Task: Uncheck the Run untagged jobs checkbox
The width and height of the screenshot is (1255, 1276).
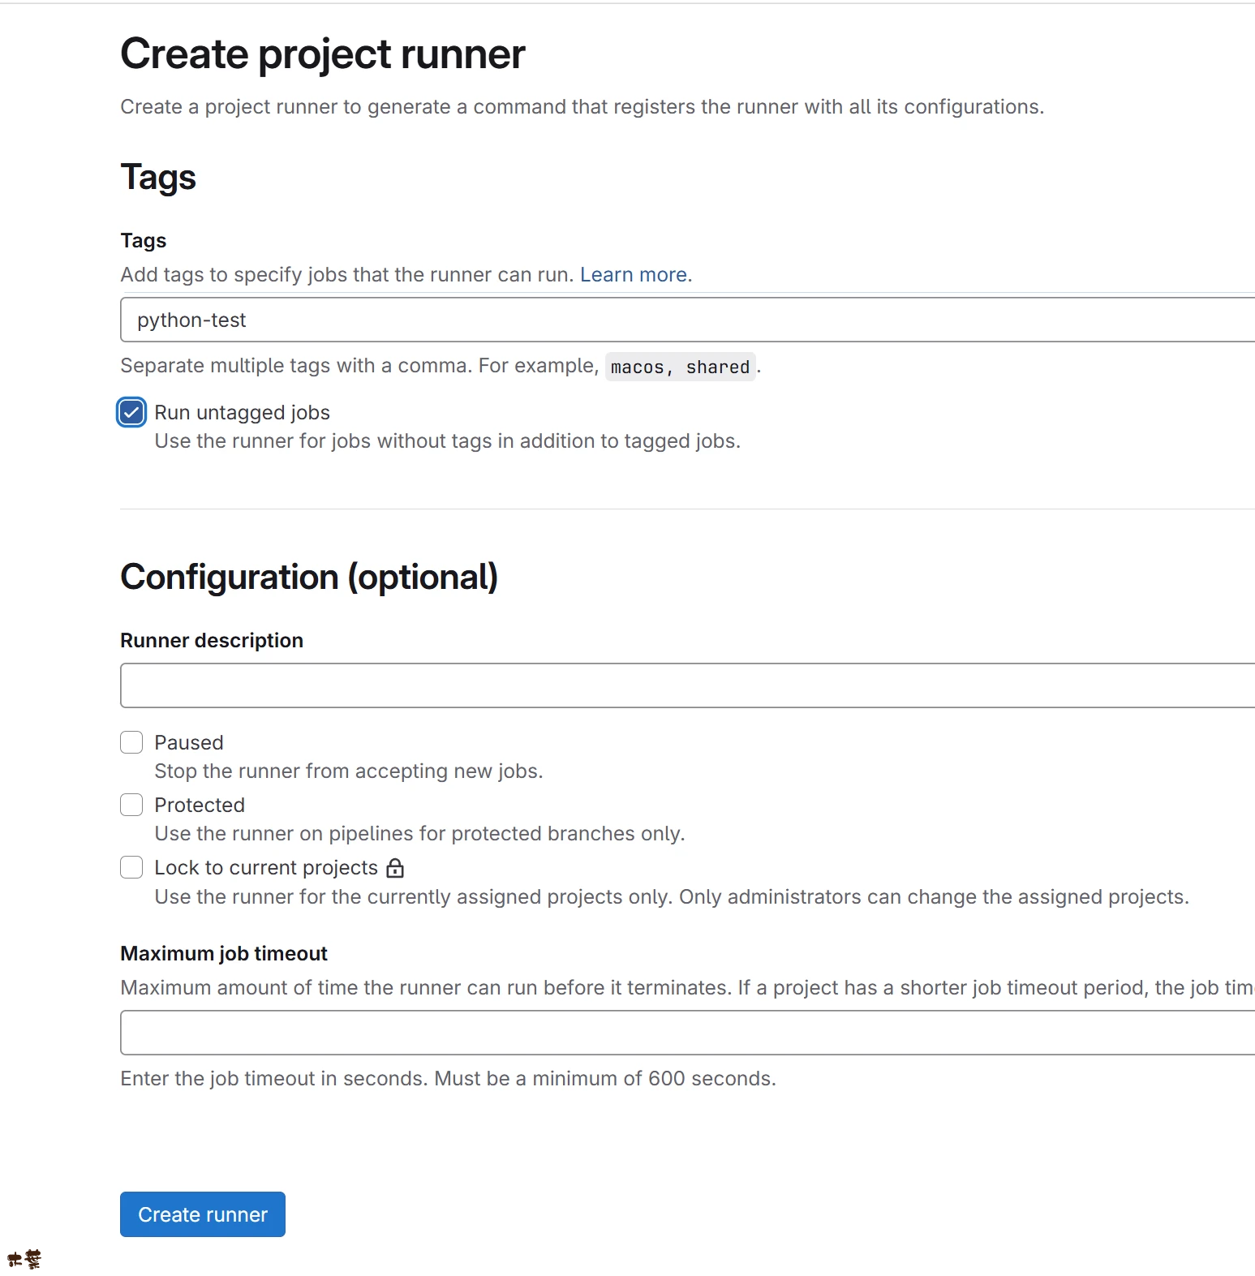Action: click(131, 412)
